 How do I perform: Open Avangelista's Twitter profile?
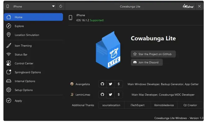[111, 84]
